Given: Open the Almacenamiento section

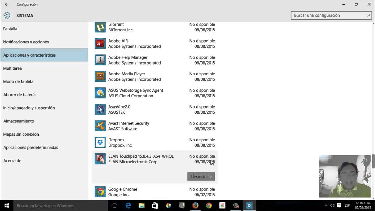Looking at the screenshot, I should point(44,121).
